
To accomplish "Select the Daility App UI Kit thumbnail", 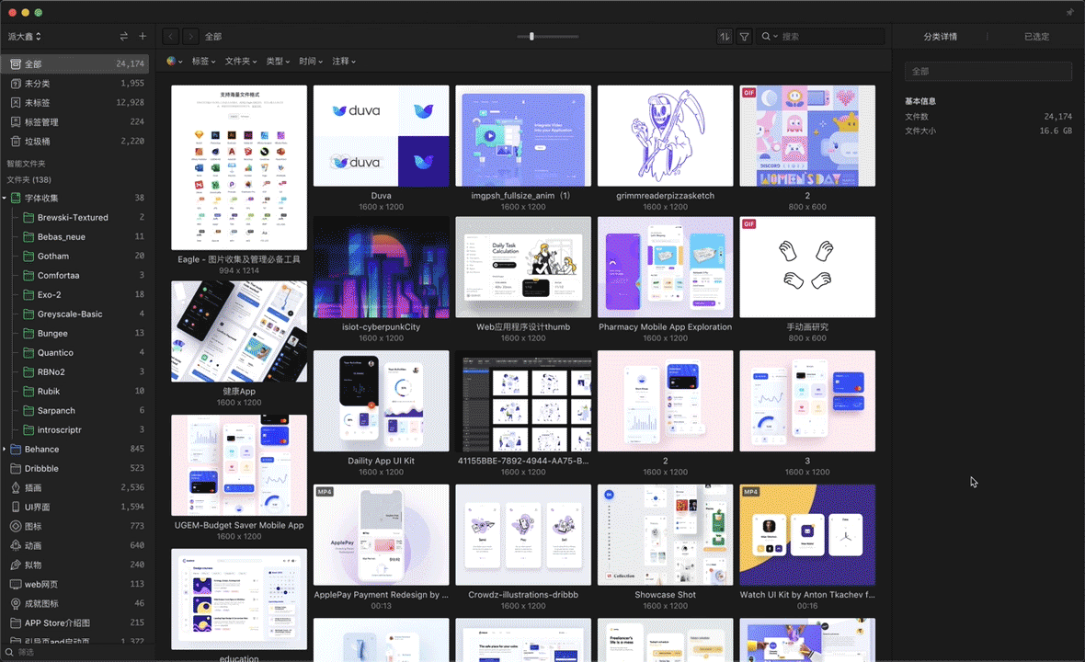I will click(382, 401).
